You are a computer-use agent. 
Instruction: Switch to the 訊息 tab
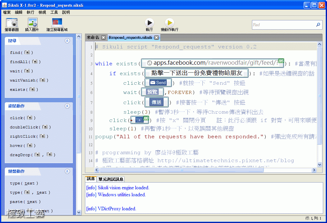click(91, 179)
